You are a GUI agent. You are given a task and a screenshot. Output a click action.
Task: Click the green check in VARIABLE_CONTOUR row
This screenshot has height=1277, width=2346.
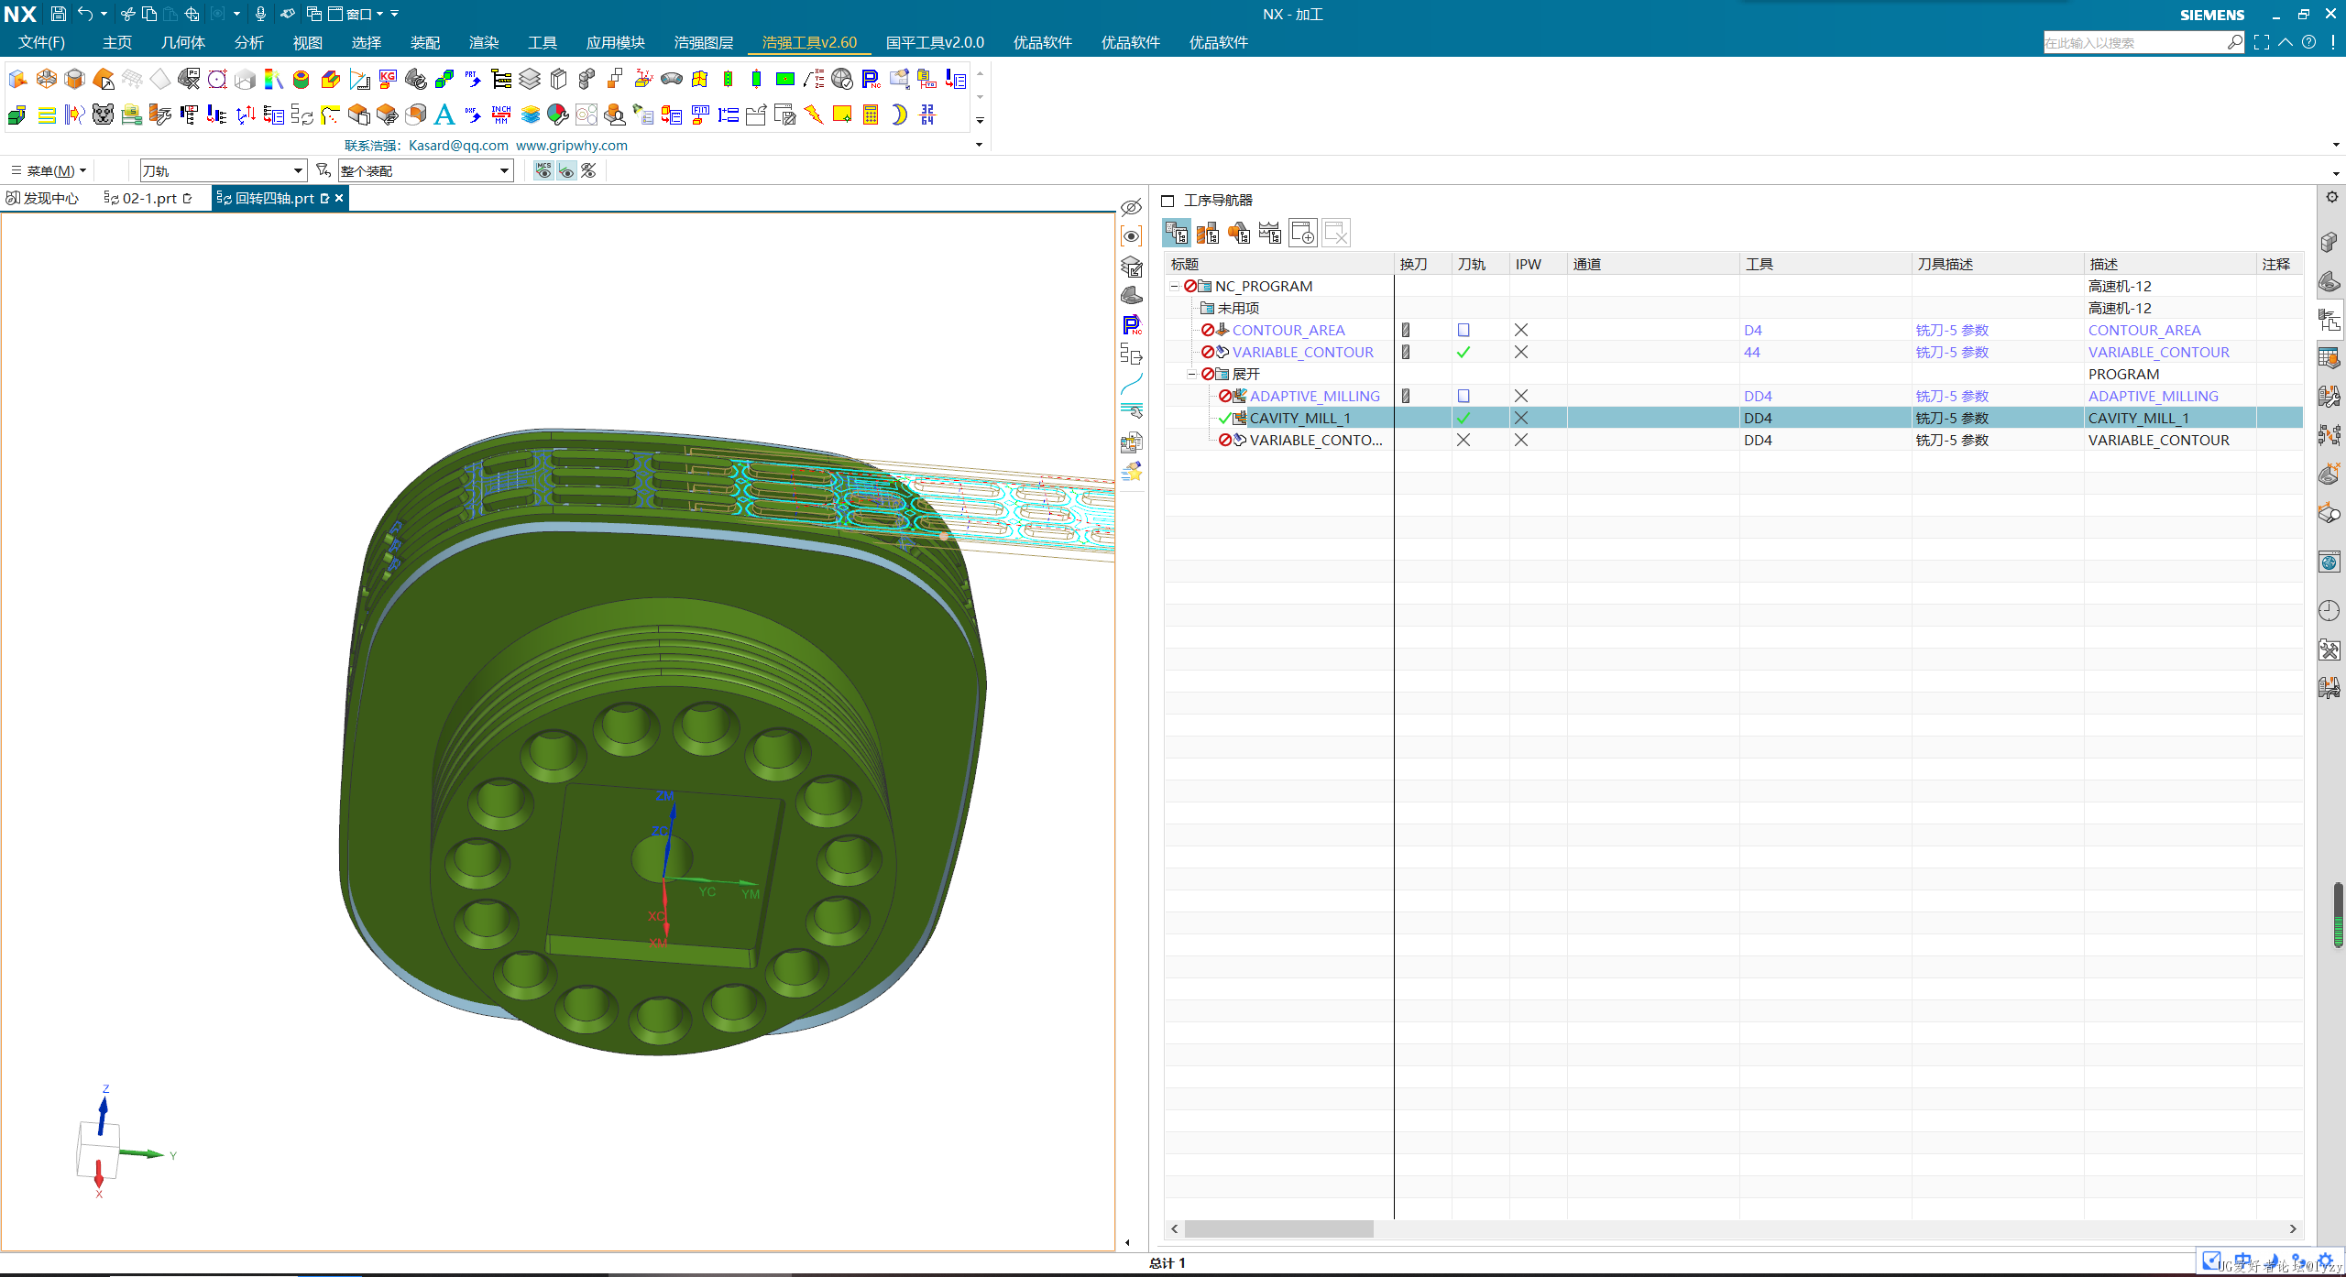[x=1464, y=352]
